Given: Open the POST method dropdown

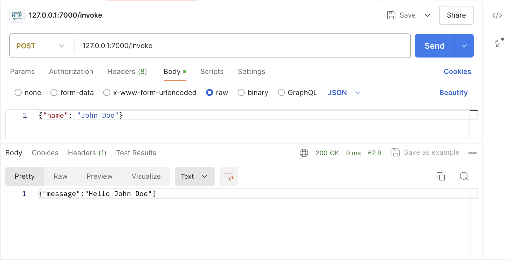Looking at the screenshot, I should tap(40, 46).
